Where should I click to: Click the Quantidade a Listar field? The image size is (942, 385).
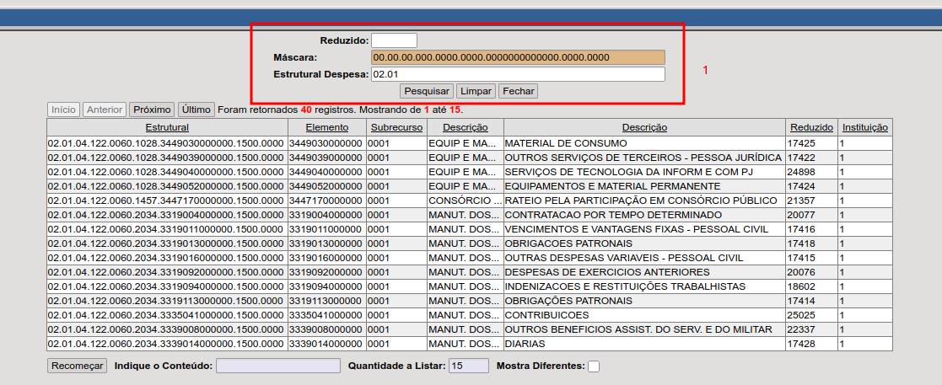pos(468,366)
